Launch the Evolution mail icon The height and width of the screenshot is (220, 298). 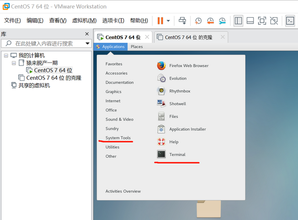click(x=162, y=78)
